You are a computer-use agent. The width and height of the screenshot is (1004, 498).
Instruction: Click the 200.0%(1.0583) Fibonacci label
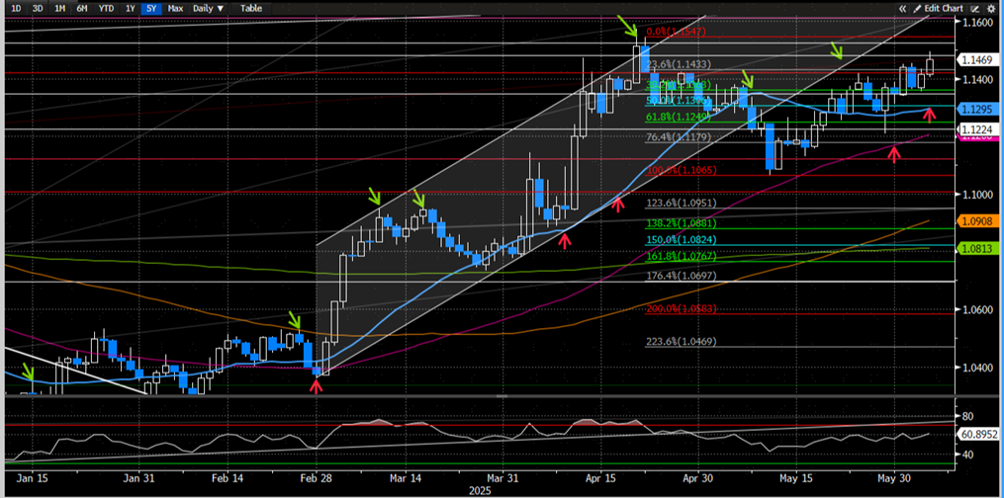(681, 308)
